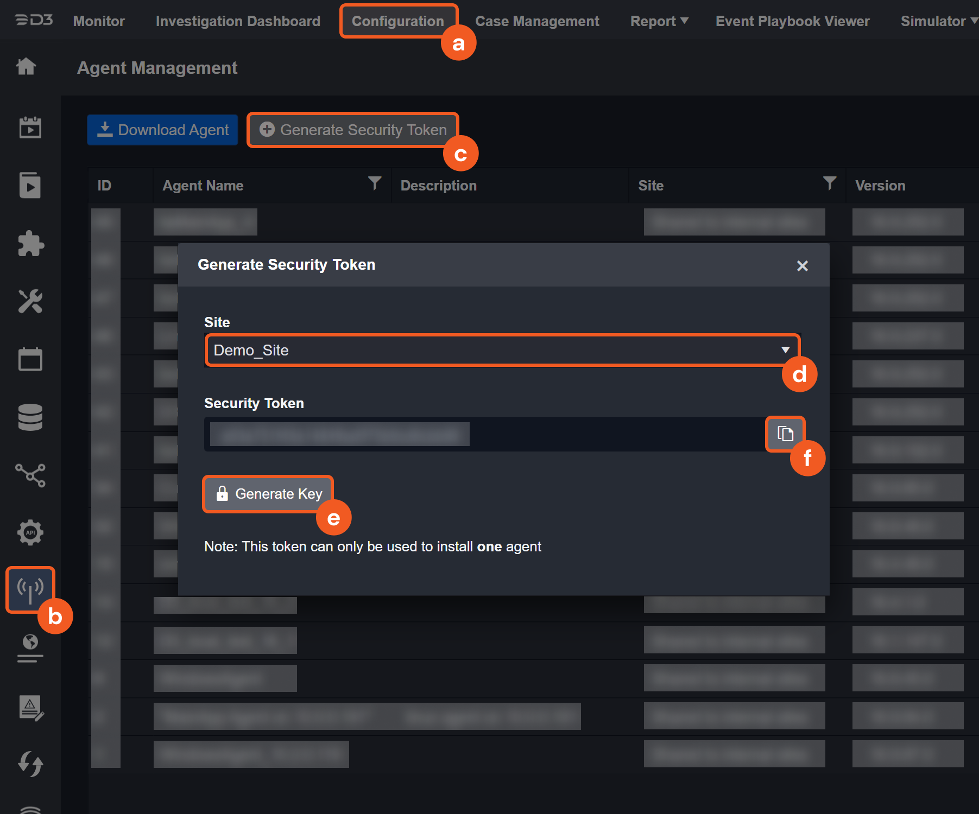Open the Report dropdown menu
This screenshot has width=979, height=814.
659,21
